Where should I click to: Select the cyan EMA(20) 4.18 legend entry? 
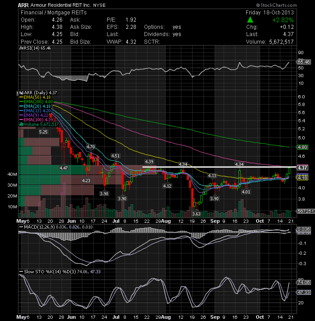click(35, 106)
